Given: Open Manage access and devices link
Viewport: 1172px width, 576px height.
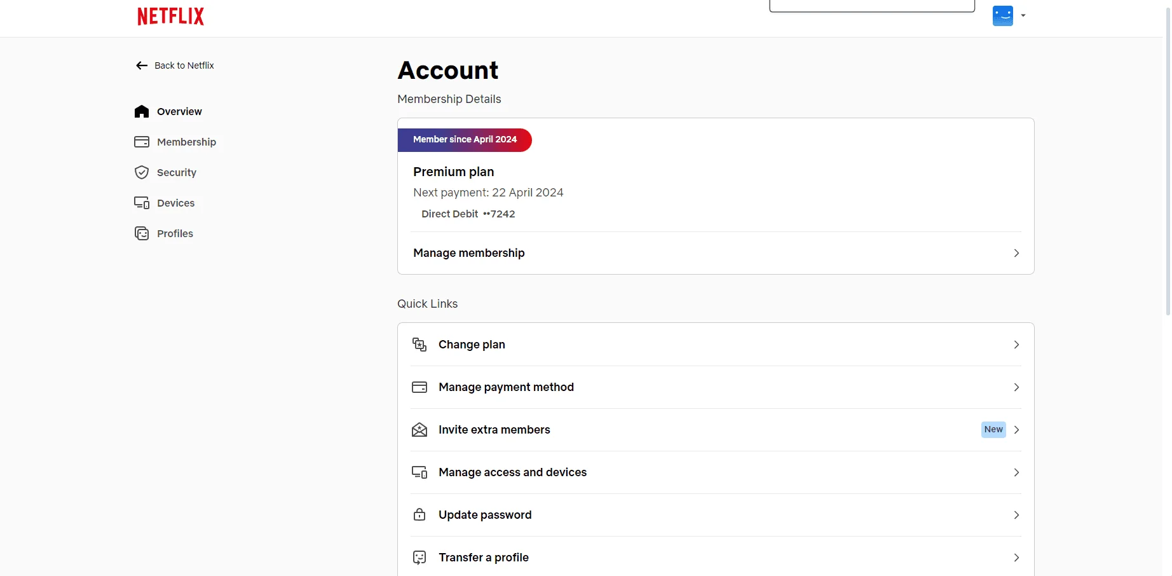Looking at the screenshot, I should click(x=716, y=472).
